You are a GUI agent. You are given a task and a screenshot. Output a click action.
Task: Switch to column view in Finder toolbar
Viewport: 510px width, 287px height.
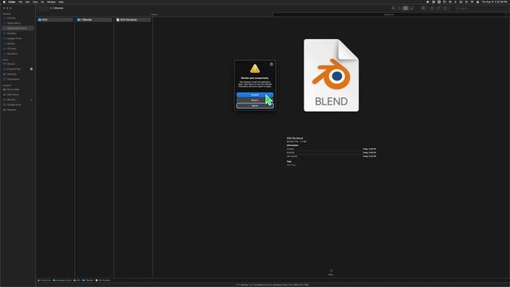tap(406, 8)
